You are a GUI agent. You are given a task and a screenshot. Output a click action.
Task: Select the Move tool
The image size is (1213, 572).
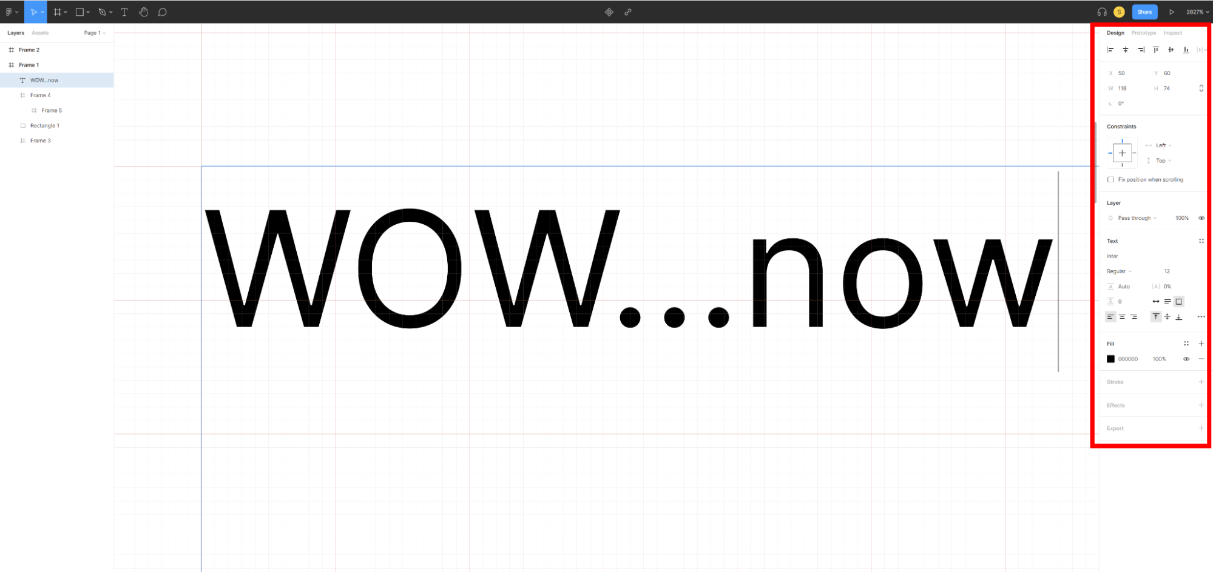click(x=35, y=12)
